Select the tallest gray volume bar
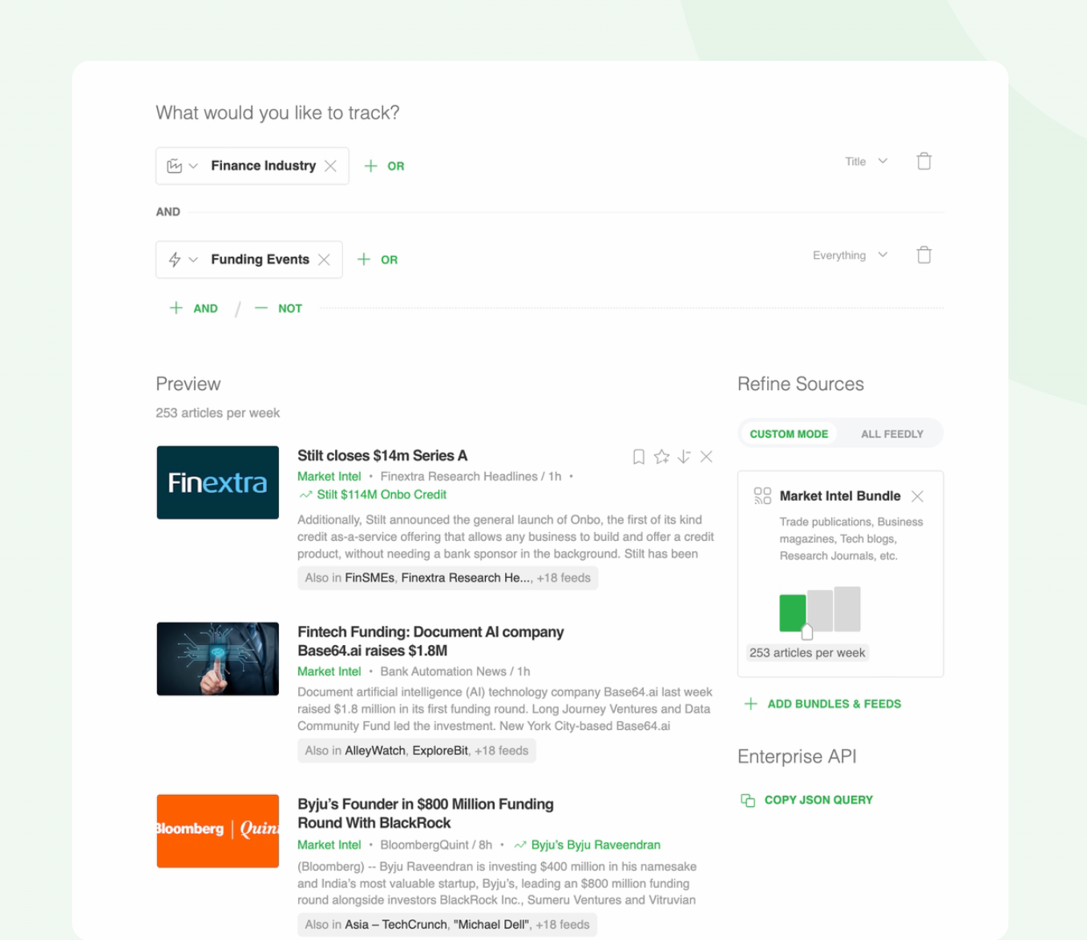Screen dimensions: 1087x940 click(x=847, y=609)
